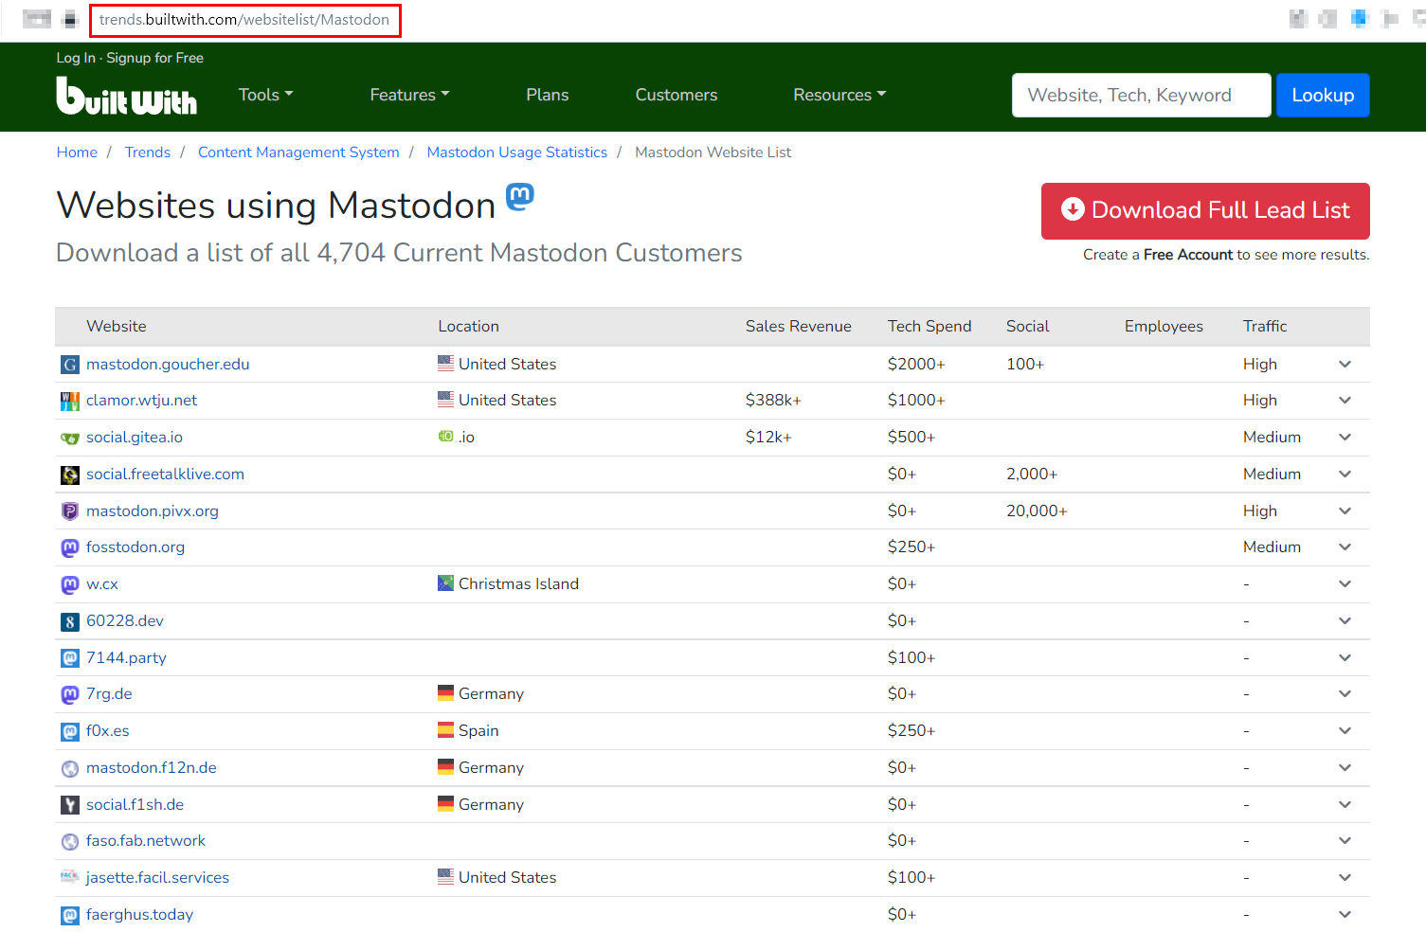Screen dimensions: 1426x932
Task: Click the faso.fab.network favicon
Action: pos(70,841)
